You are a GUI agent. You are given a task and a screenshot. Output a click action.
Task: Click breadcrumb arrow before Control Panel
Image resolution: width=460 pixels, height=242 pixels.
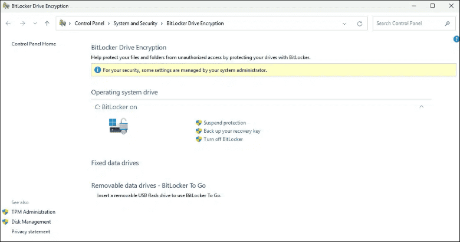(x=70, y=24)
